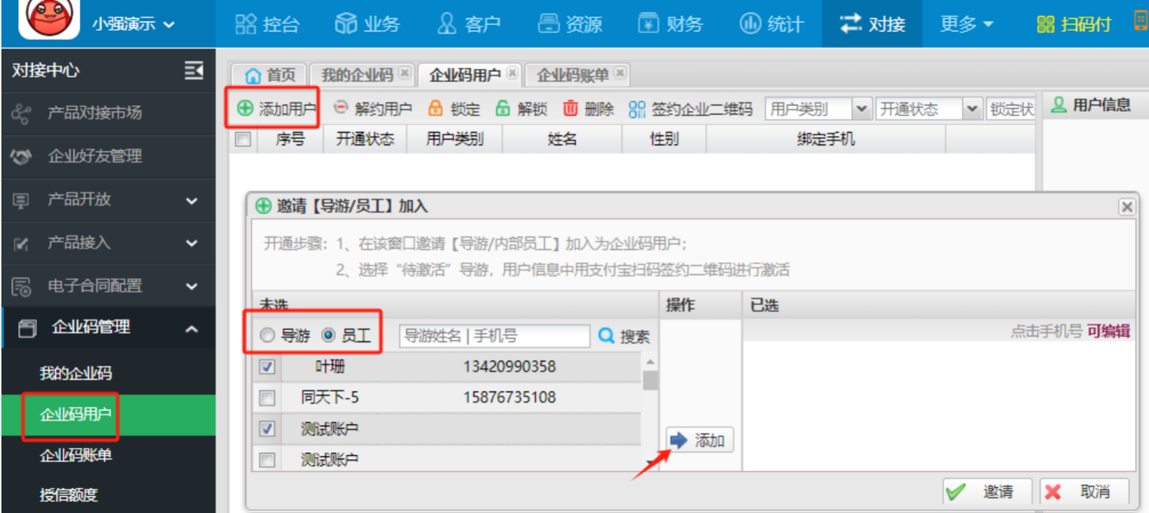This screenshot has height=513, width=1149.
Task: Open 产品对接市场 in the sidebar
Action: (x=108, y=113)
